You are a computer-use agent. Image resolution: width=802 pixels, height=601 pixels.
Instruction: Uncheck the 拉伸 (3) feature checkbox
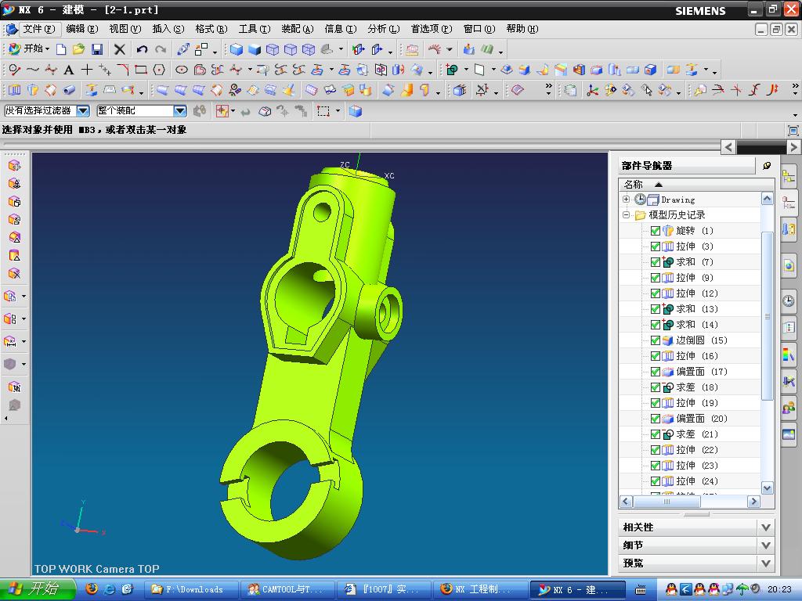tap(656, 247)
